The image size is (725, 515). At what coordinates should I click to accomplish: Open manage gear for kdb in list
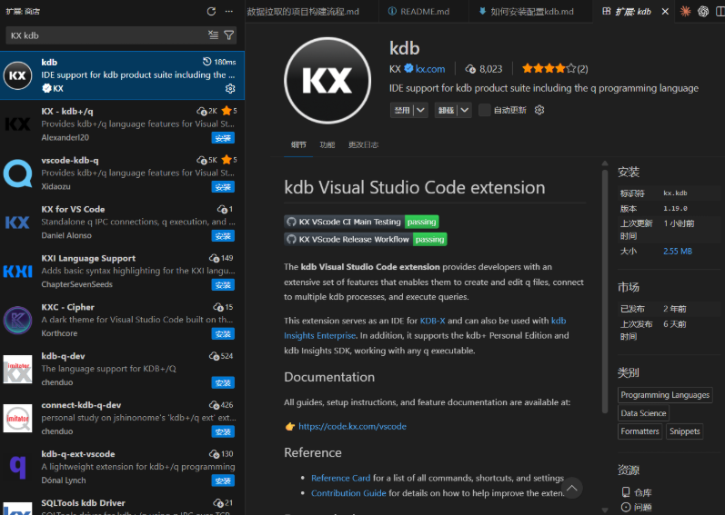pos(230,88)
